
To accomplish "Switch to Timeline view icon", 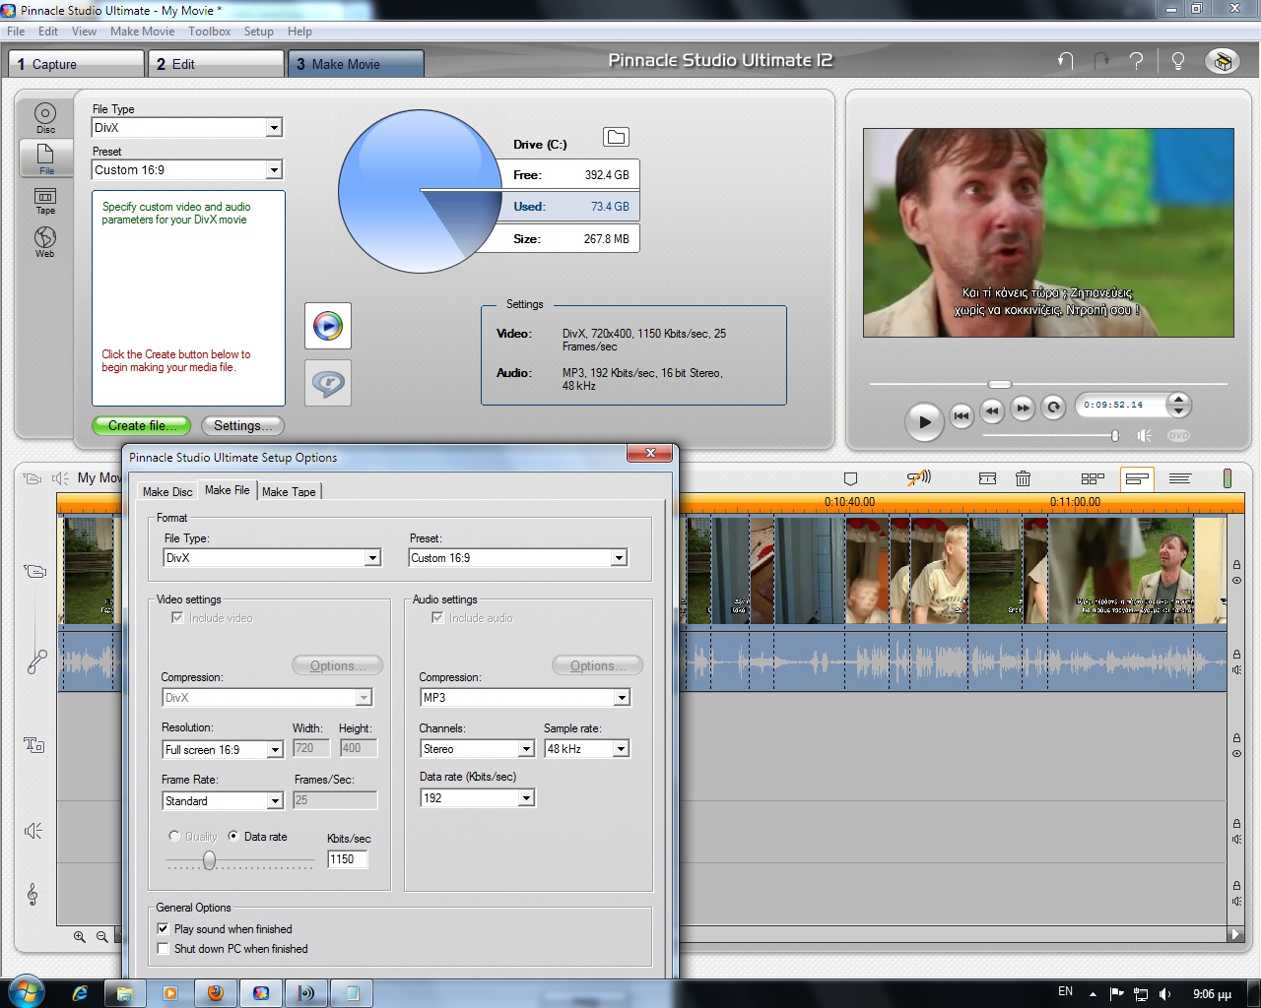I will pyautogui.click(x=1137, y=478).
